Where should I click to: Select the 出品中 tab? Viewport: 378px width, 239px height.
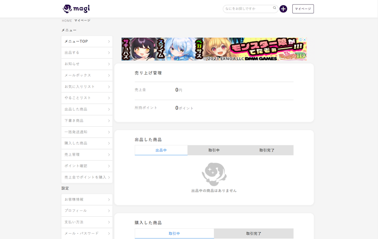coord(161,150)
